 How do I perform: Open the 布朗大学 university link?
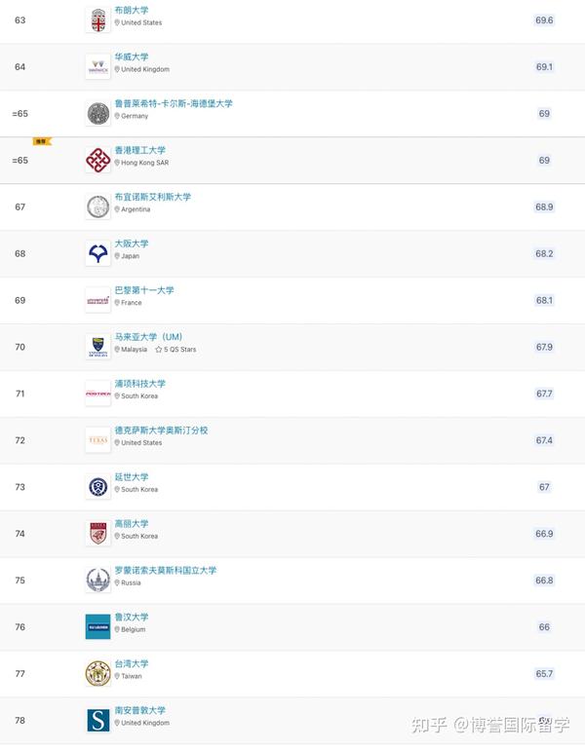[132, 10]
